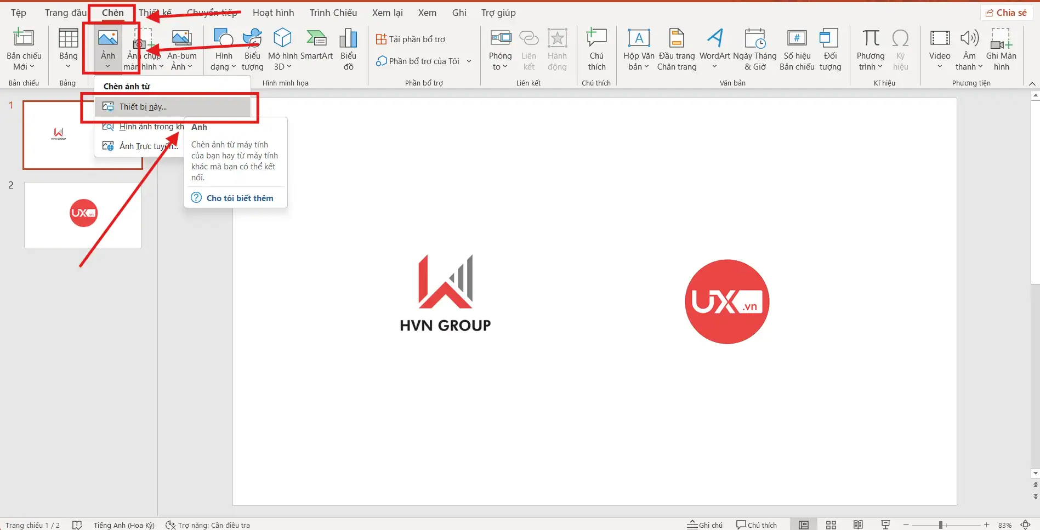Insert a Phương trình equation

tap(869, 48)
